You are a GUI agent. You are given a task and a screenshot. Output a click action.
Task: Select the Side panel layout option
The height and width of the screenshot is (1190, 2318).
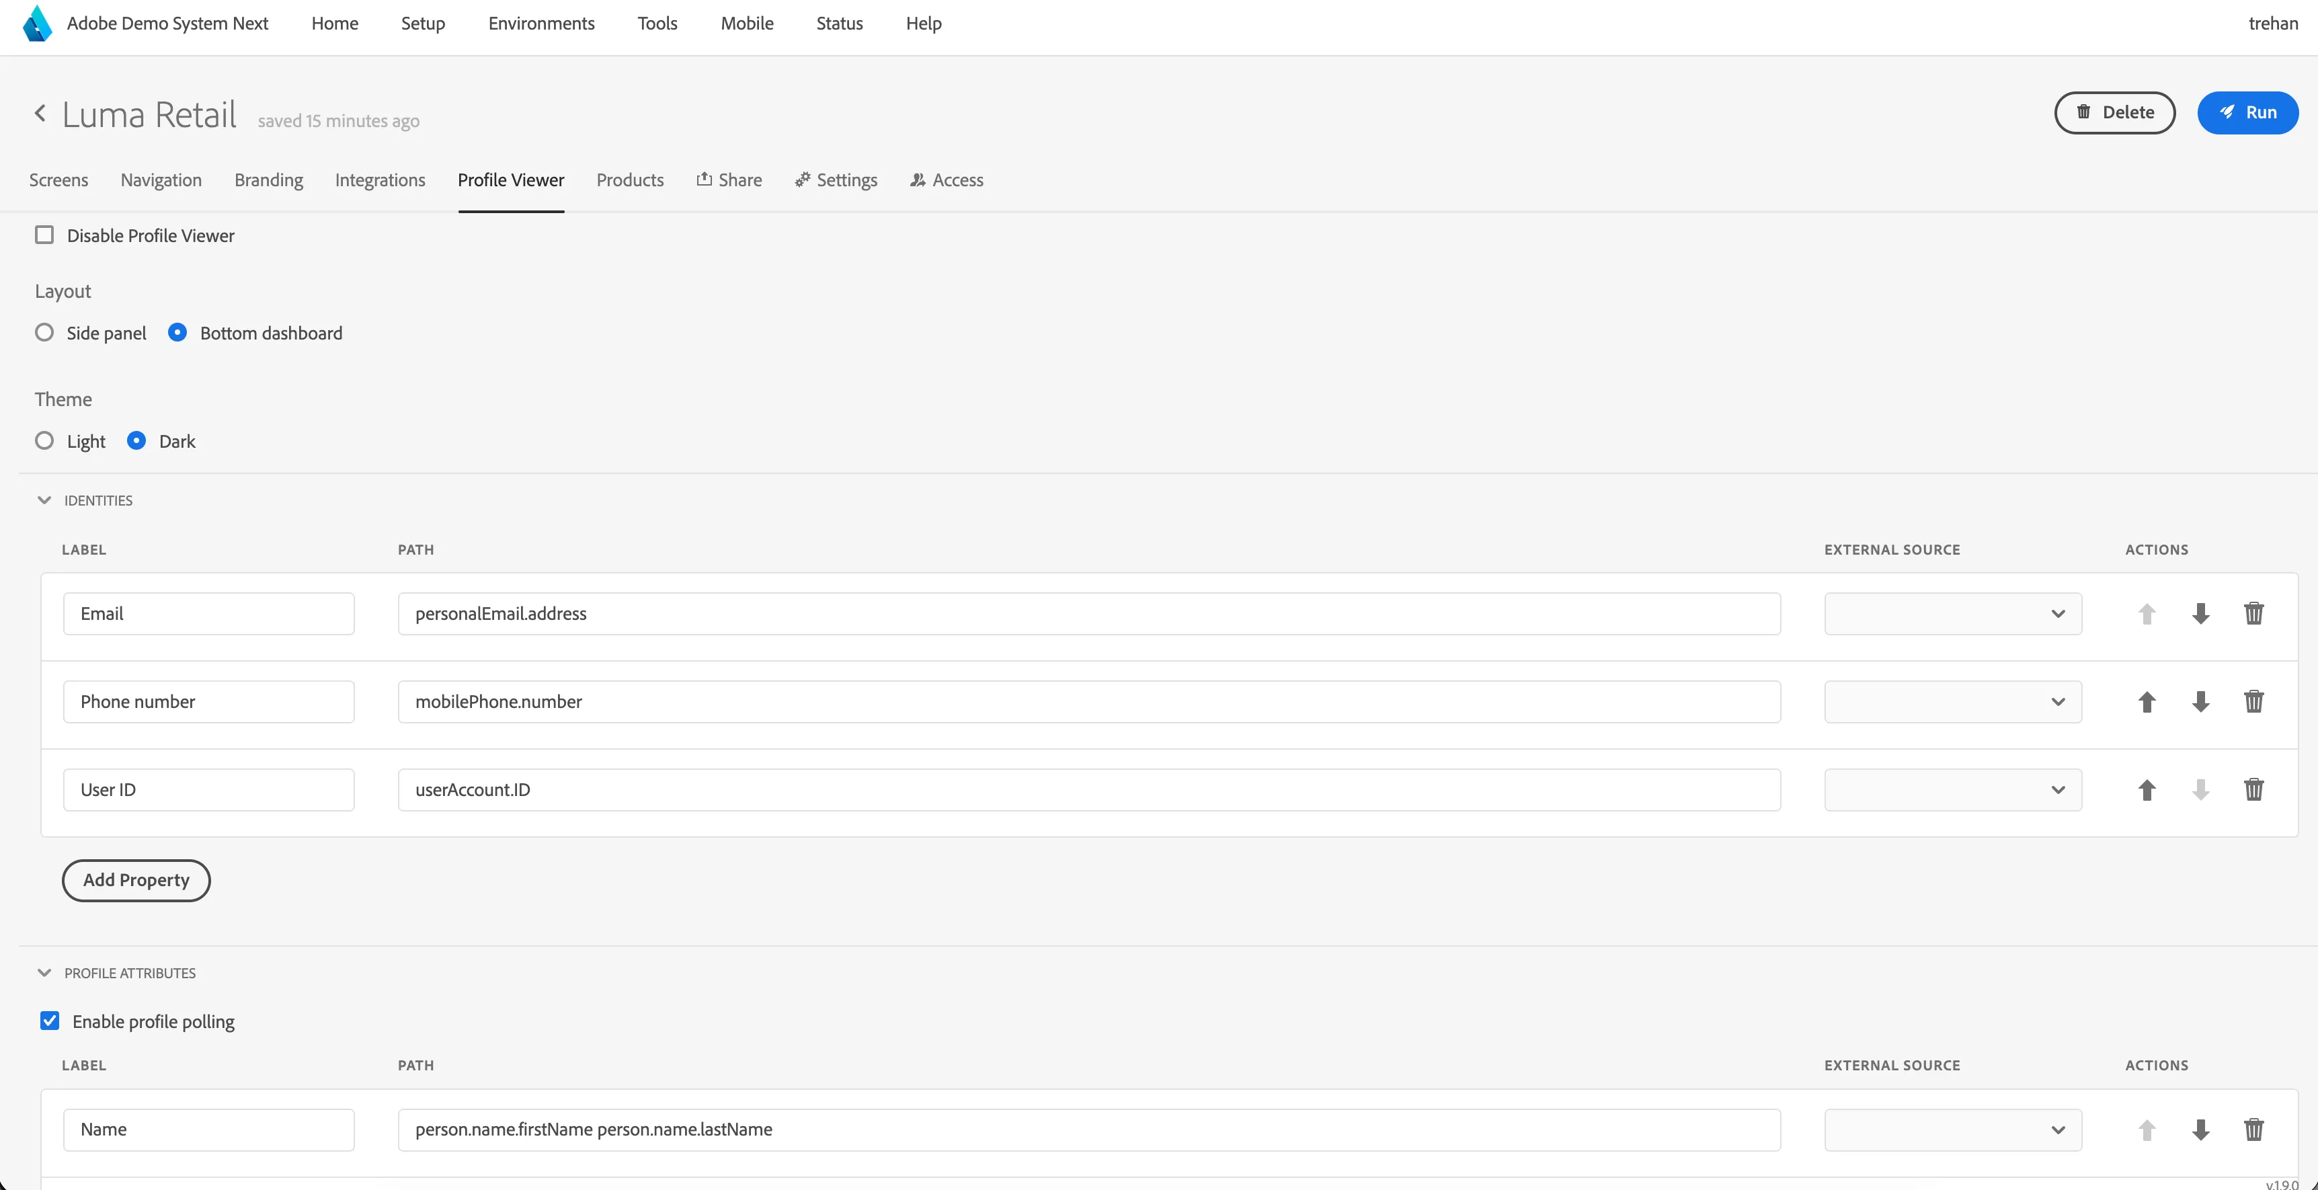click(x=44, y=332)
